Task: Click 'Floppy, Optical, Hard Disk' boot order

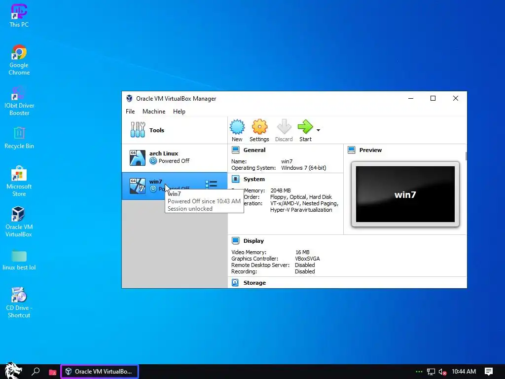Action: coord(301,197)
